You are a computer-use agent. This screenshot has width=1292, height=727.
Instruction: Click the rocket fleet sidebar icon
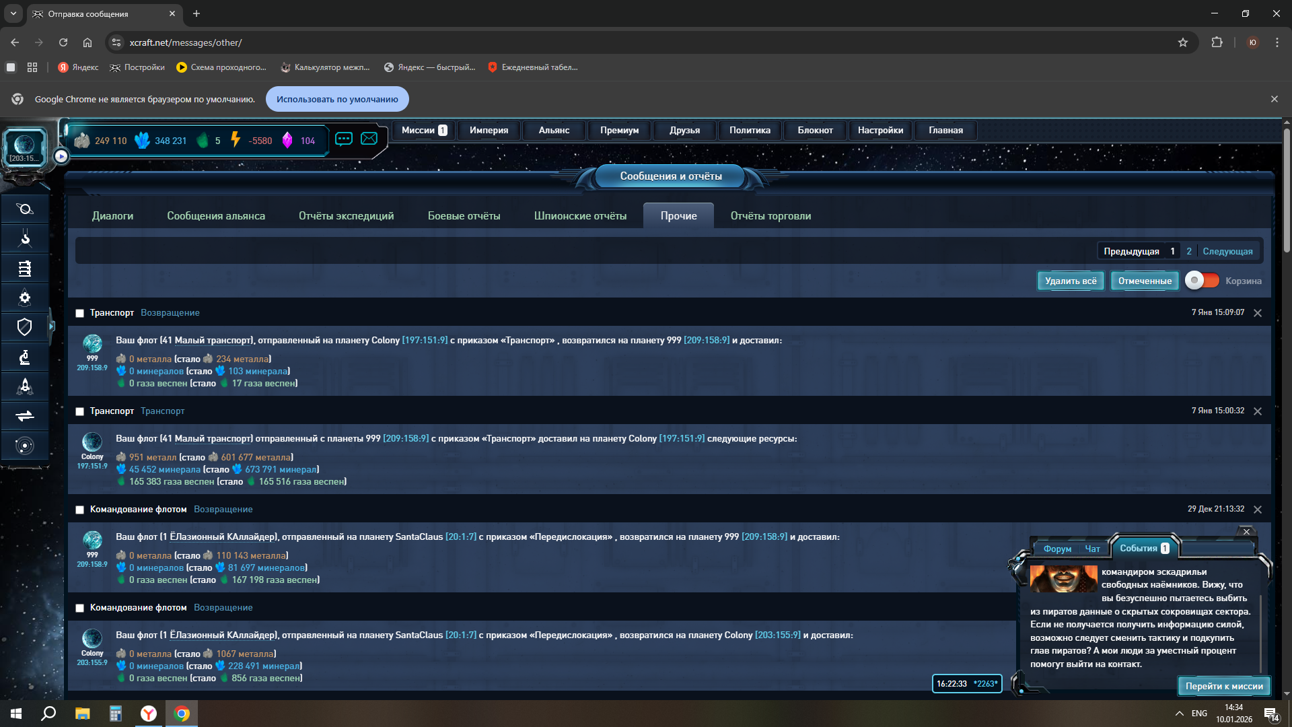[x=25, y=386]
